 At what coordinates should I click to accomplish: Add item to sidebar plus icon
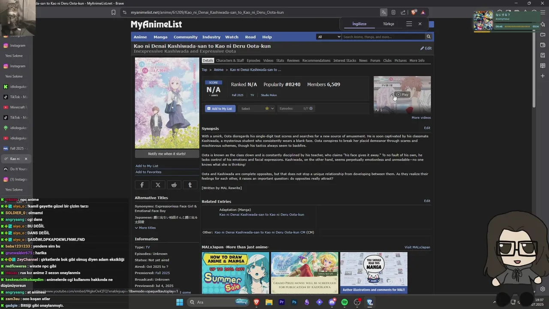[543, 76]
